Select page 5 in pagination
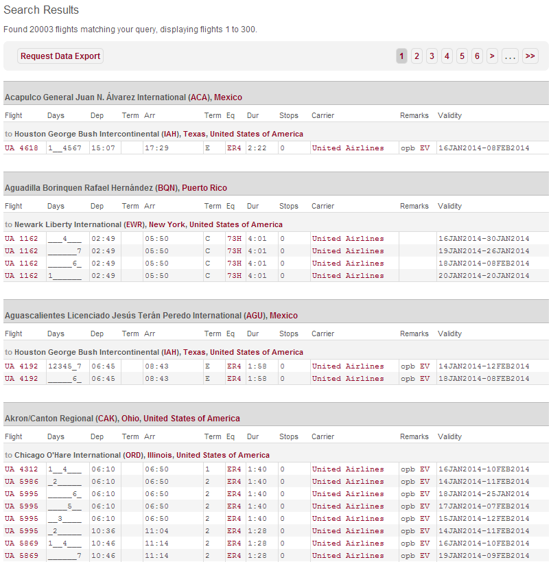Viewport: 551px width, 562px height. click(462, 56)
